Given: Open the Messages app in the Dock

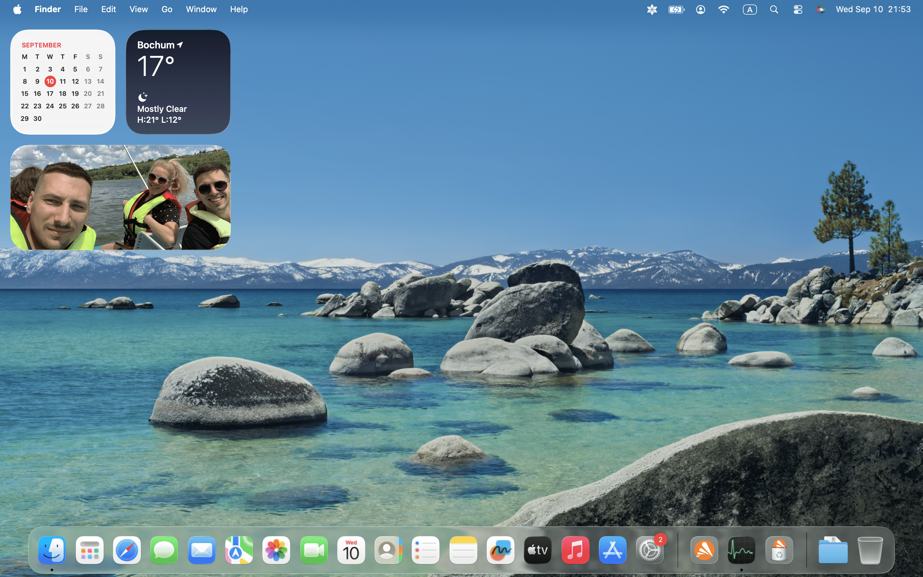Looking at the screenshot, I should pyautogui.click(x=164, y=550).
